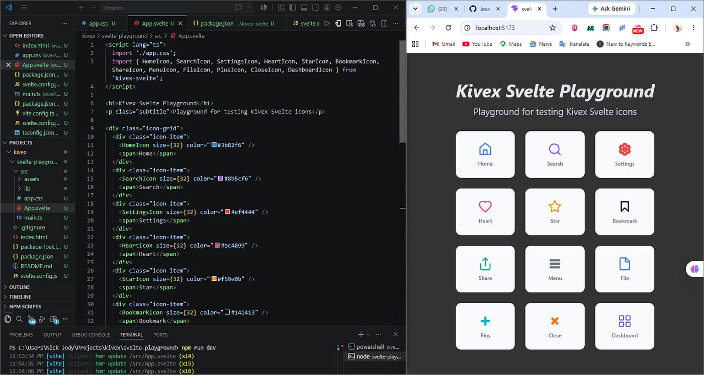Open Chrome Extensions puzzle icon
Viewport: 704px width, 375px height.
coord(654,28)
